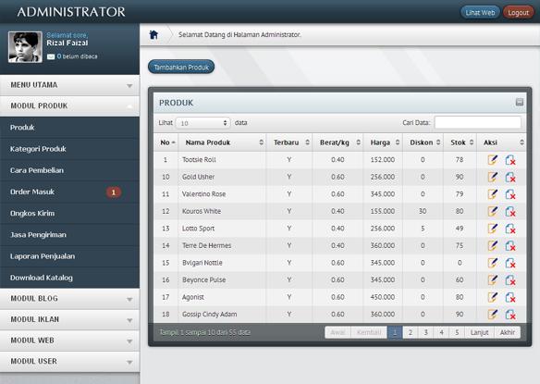The height and width of the screenshot is (384, 540).
Task: Go to pagination page 4
Action: [441, 332]
